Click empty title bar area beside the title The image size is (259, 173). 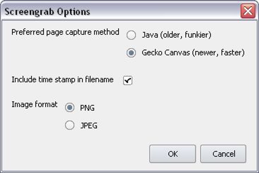click(x=165, y=12)
